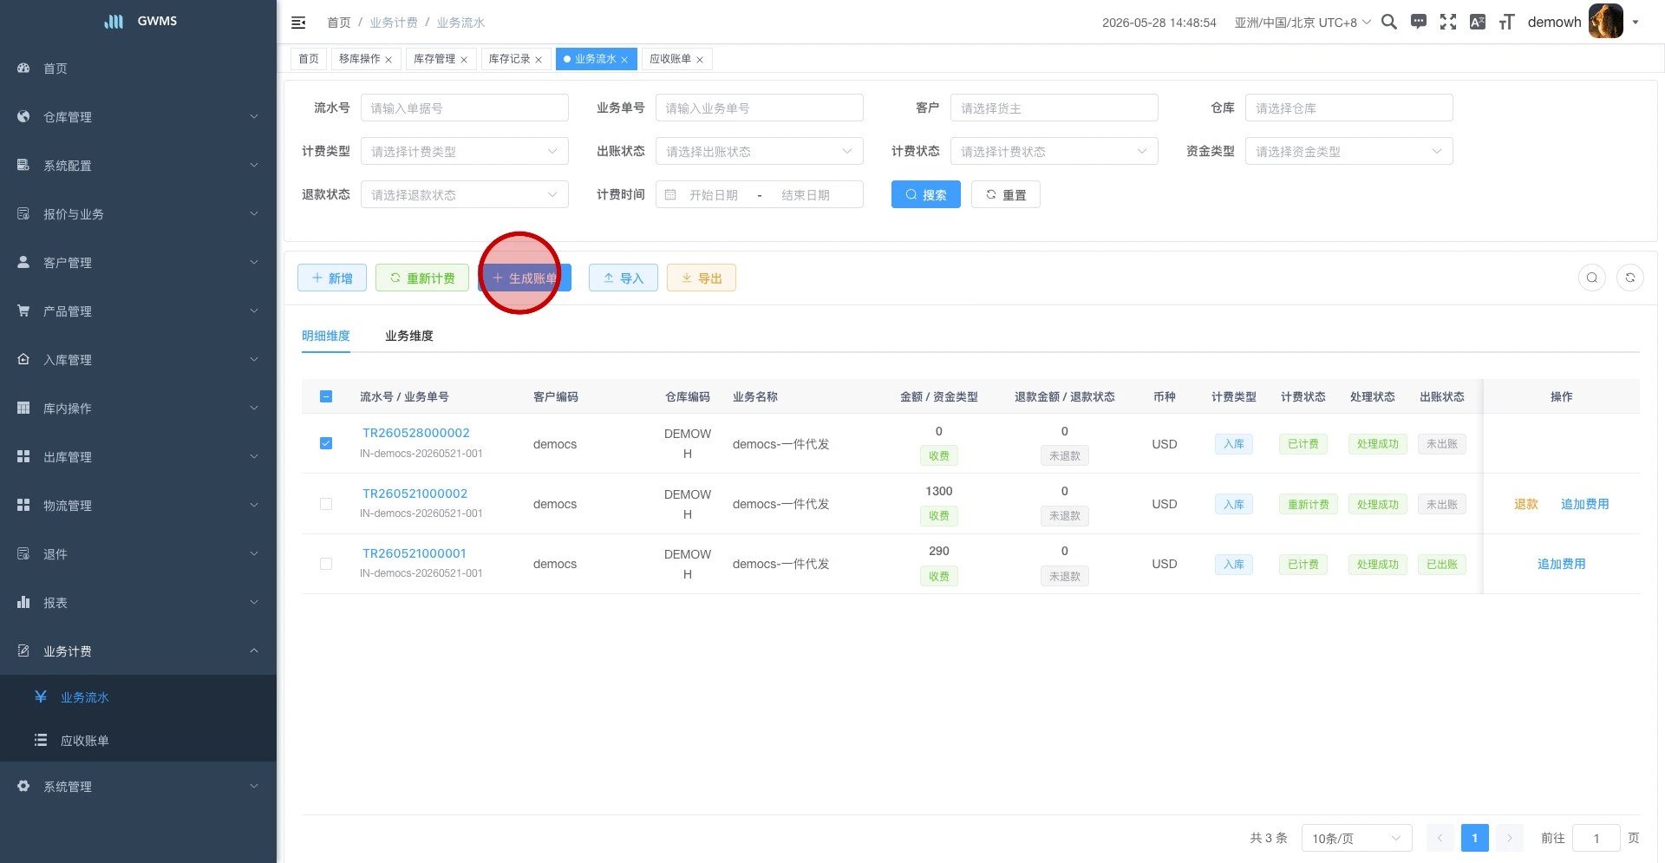Check the row TR260521000001 checkbox
Screen dimensions: 1665x863
coord(326,564)
